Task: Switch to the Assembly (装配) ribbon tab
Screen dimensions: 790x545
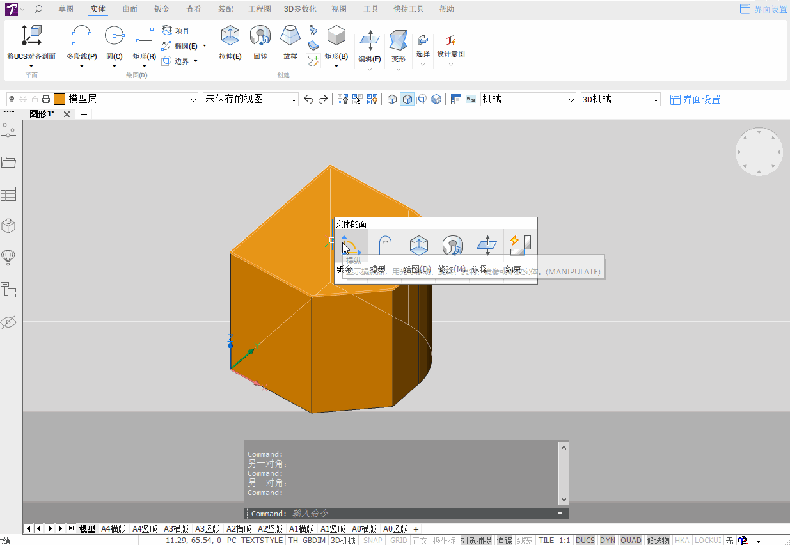Action: (225, 9)
